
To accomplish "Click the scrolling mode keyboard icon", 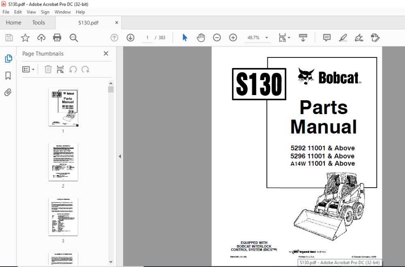I will [303, 38].
